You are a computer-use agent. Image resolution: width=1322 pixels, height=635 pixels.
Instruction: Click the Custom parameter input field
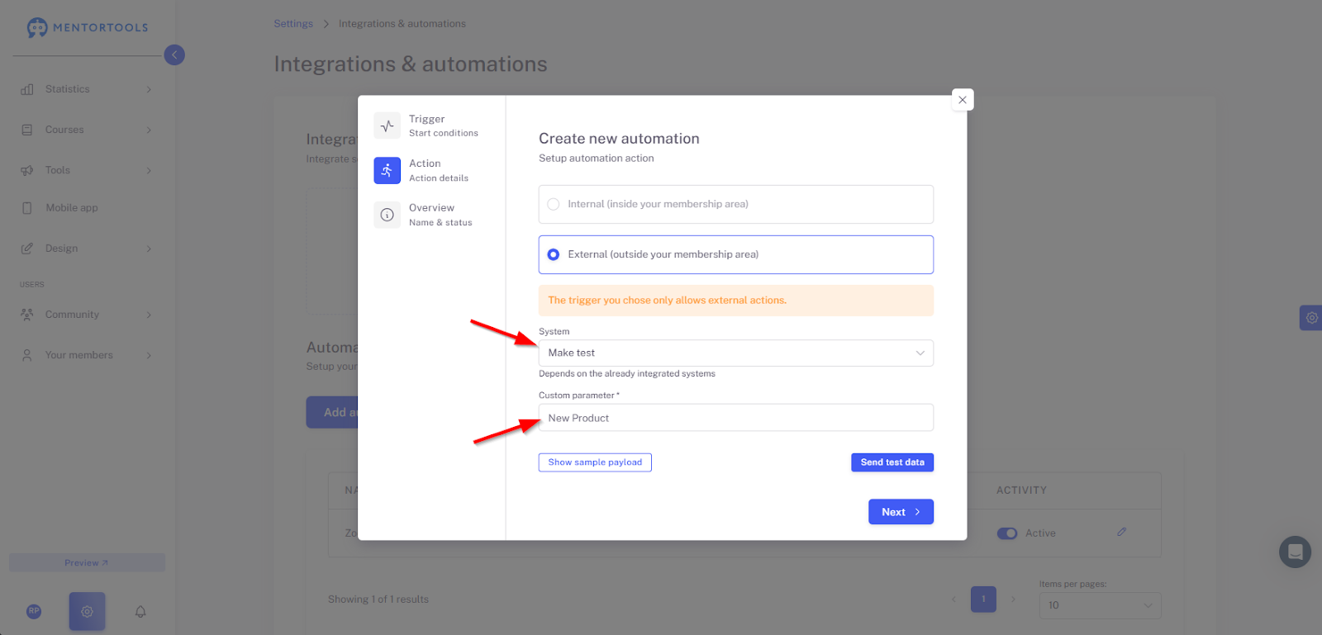[736, 418]
